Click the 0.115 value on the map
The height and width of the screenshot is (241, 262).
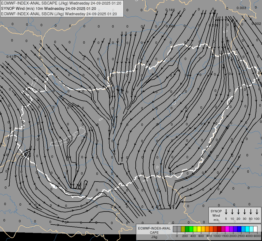[11, 57]
